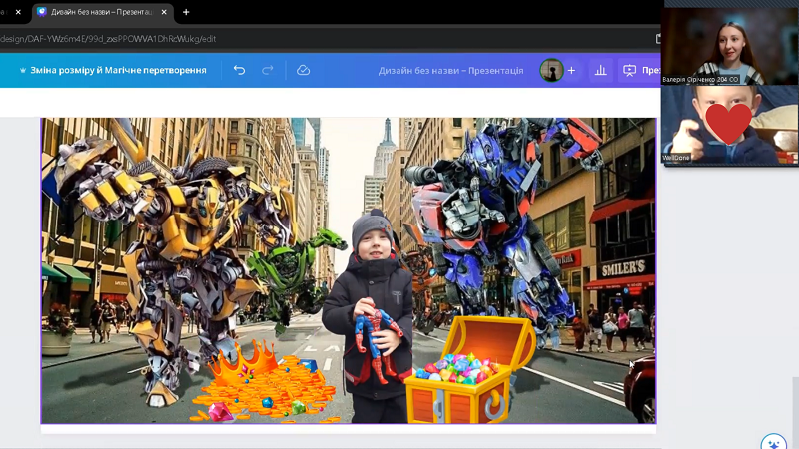This screenshot has height=449, width=799.
Task: Select the slide canvas image
Action: [x=349, y=270]
